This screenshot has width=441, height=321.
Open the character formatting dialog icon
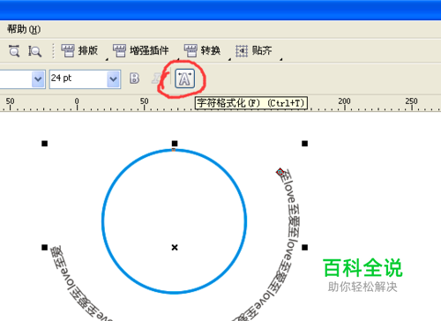tap(184, 78)
